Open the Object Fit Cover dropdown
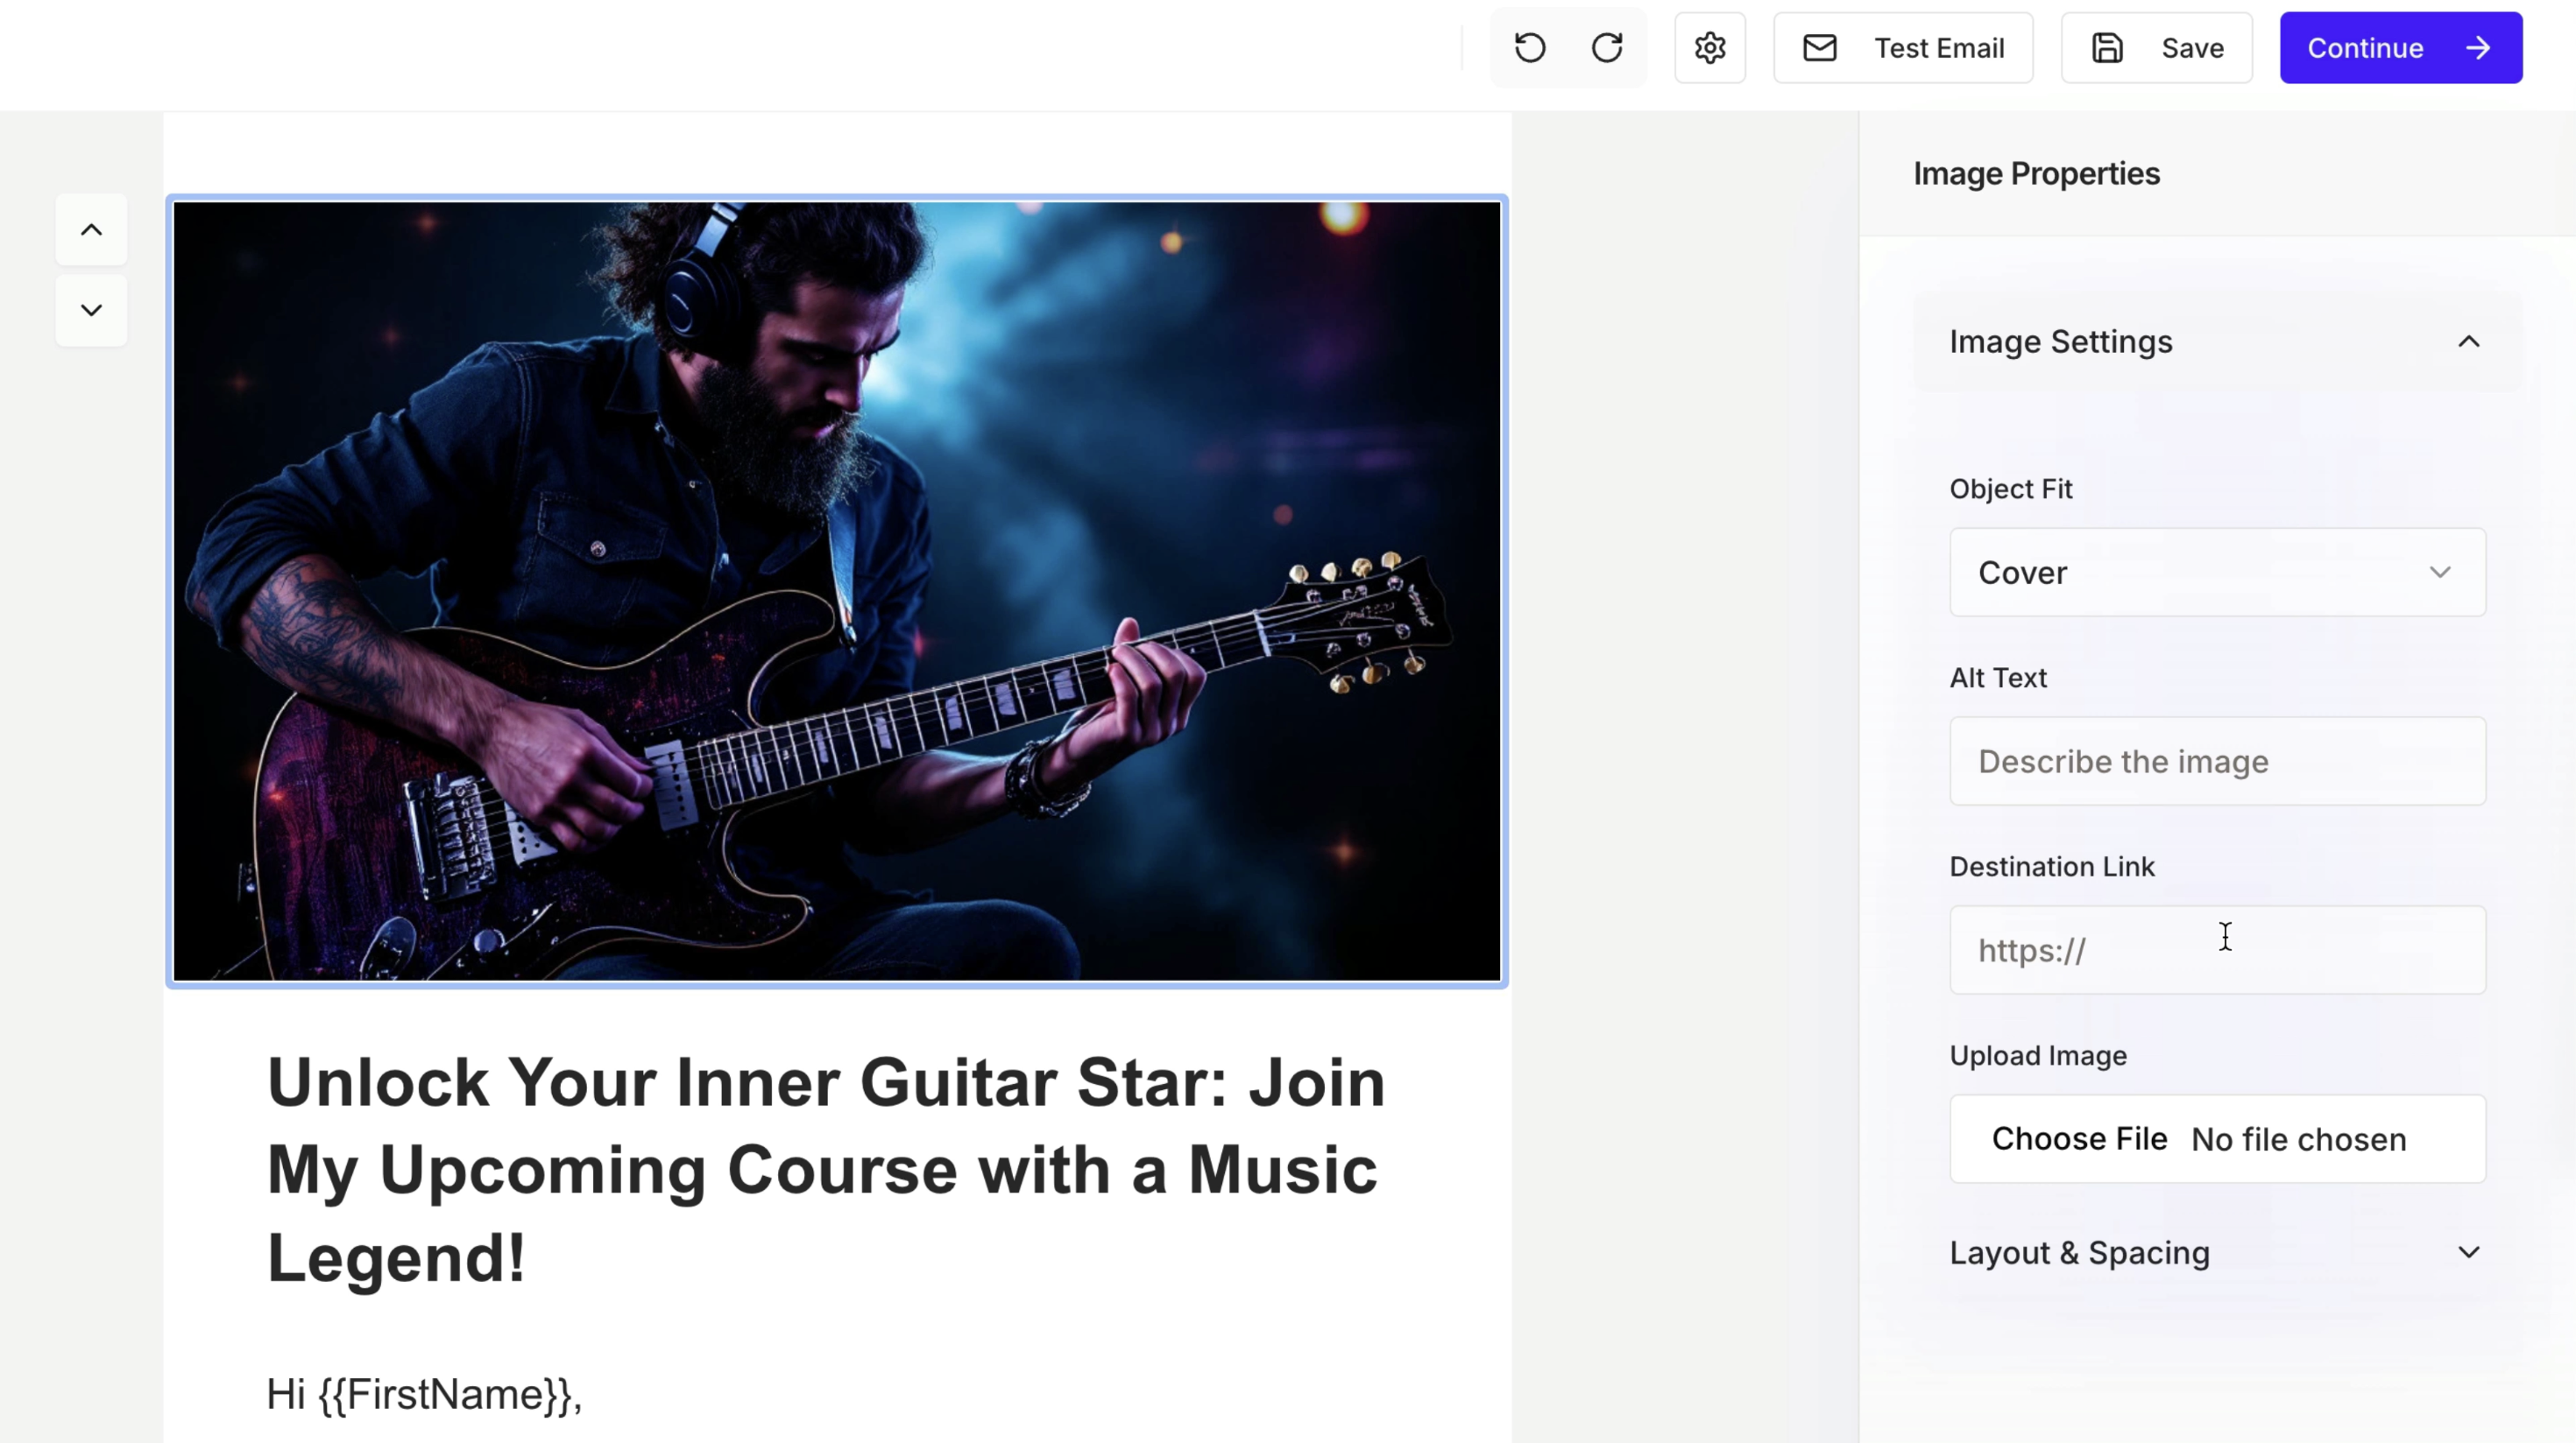Viewport: 2576px width, 1443px height. 2217,573
